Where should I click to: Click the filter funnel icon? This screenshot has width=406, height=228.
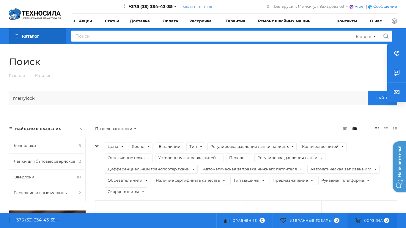(97, 146)
